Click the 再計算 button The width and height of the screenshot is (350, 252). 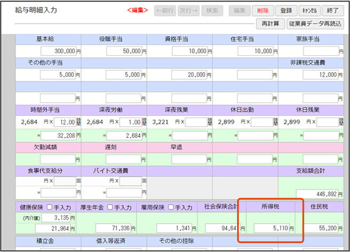270,24
